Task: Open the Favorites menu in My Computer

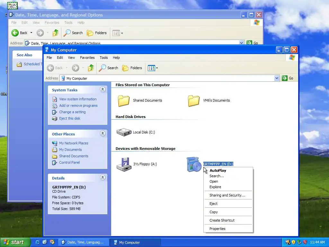Action: [x=87, y=58]
